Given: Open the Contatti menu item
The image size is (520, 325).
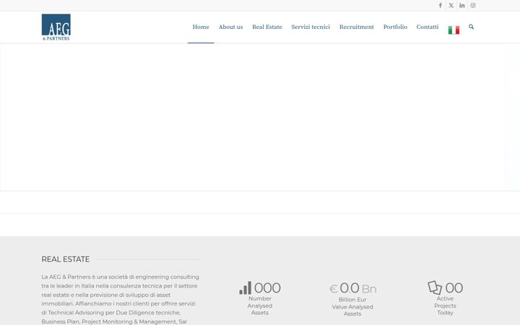Looking at the screenshot, I should tap(427, 27).
